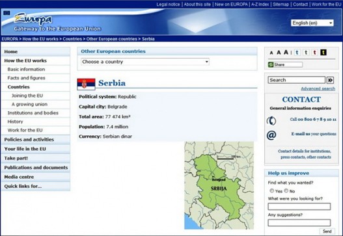343x236 pixels.
Task: Click Other European countries breadcrumb
Action: pyautogui.click(x=112, y=39)
